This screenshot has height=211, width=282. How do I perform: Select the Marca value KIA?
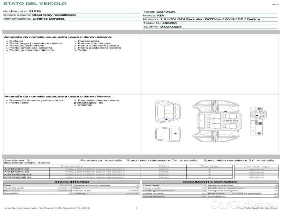tap(161, 15)
